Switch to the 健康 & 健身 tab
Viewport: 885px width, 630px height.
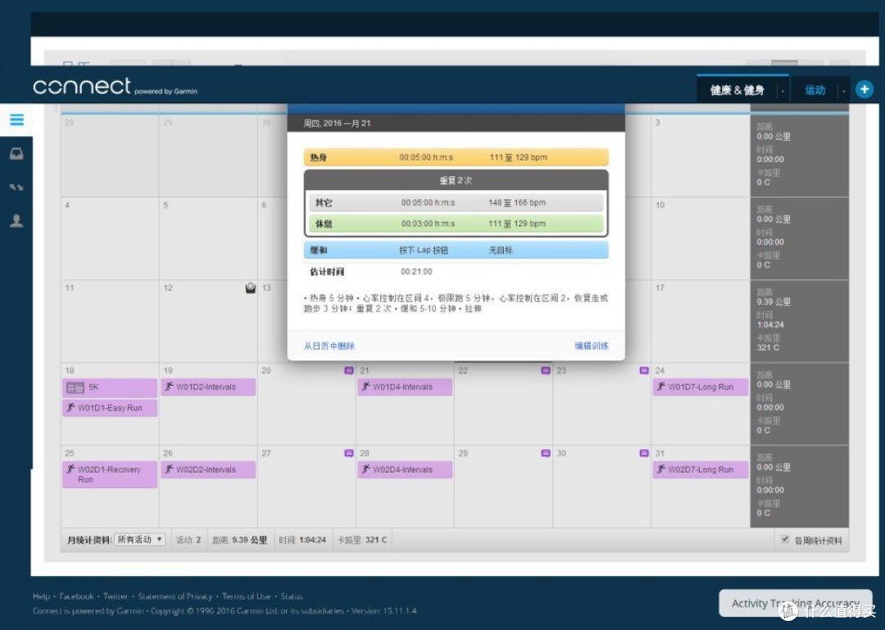pos(737,90)
